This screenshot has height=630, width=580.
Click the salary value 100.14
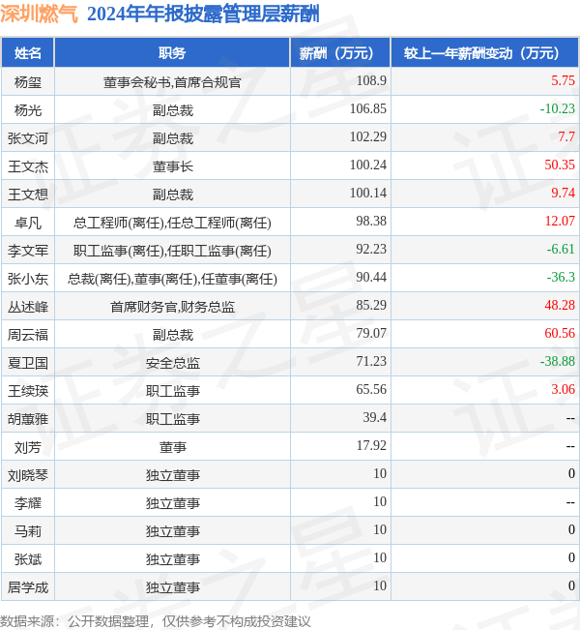pyautogui.click(x=368, y=193)
